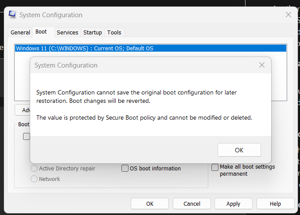Open the Services tab
This screenshot has width=300, height=215.
coord(67,32)
